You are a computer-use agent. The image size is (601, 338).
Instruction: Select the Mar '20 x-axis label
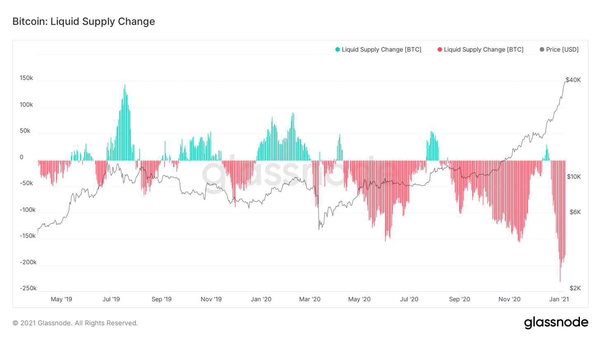[310, 299]
